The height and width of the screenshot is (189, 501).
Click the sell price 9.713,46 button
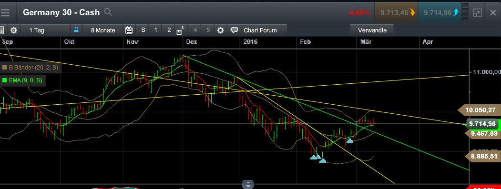pyautogui.click(x=396, y=13)
